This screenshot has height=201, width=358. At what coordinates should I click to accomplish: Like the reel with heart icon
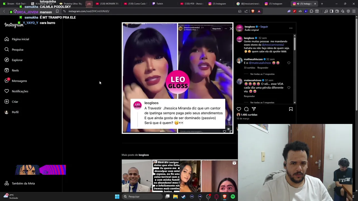coord(239,109)
